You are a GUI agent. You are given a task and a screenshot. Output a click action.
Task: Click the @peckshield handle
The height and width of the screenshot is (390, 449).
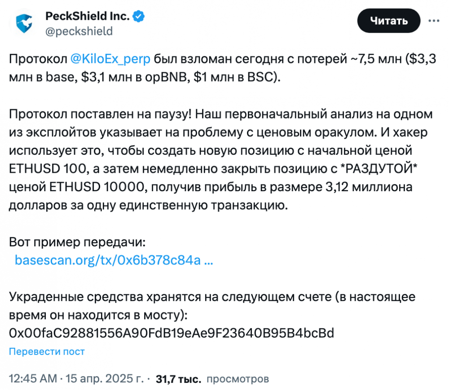[x=79, y=31]
